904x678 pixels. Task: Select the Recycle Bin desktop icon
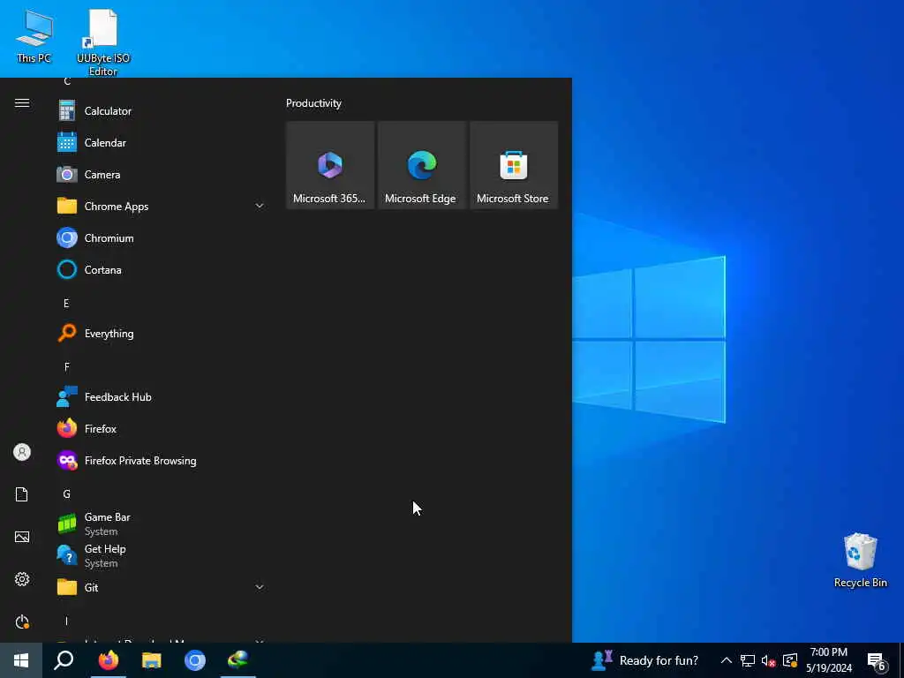coord(860,561)
